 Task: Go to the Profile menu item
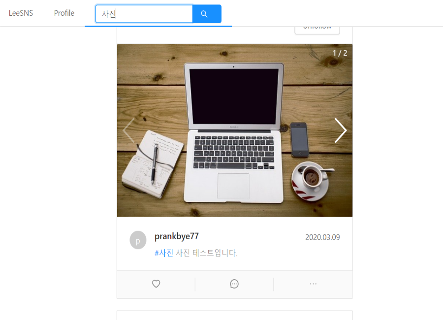click(64, 13)
